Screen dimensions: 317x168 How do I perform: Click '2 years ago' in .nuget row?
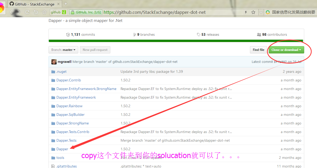292,71
